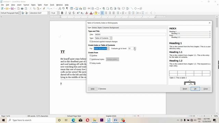
Task: Toggle formatting marks pilcrow icon
Action: click(x=67, y=9)
